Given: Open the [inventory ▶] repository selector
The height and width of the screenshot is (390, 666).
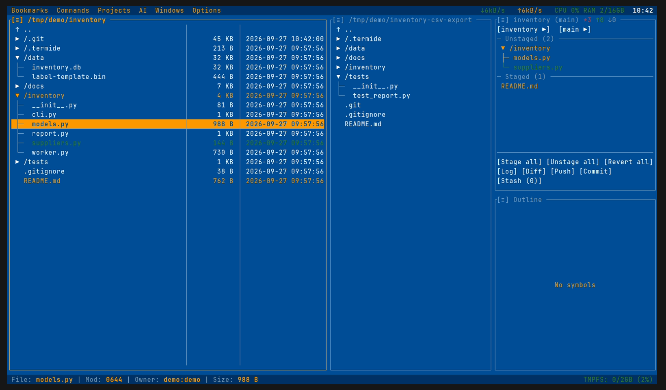Looking at the screenshot, I should [x=523, y=29].
